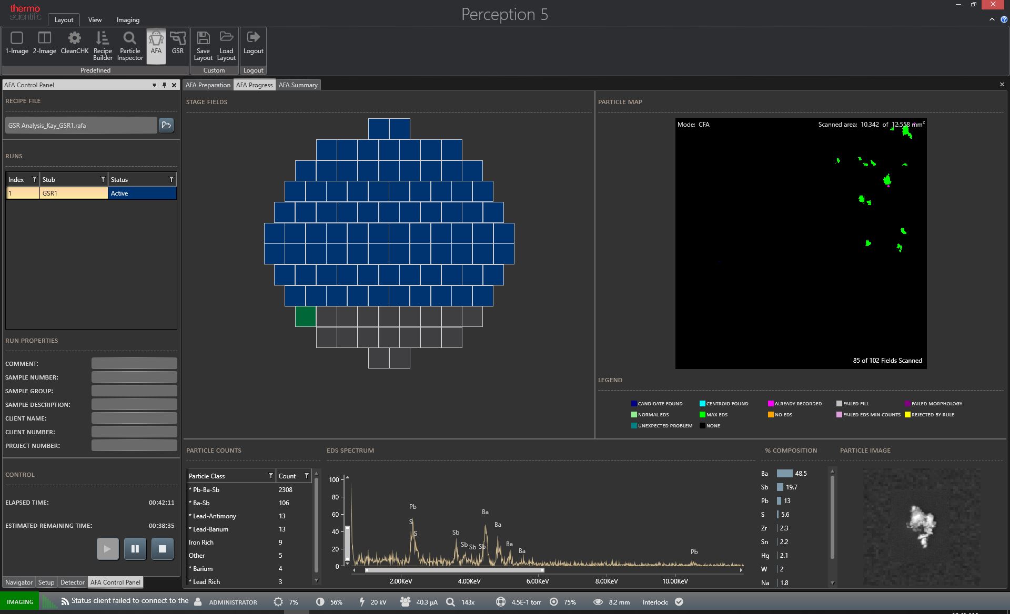Stop the AFA run

tap(163, 549)
